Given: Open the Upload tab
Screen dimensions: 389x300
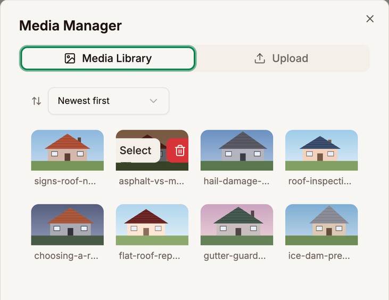Looking at the screenshot, I should point(282,59).
